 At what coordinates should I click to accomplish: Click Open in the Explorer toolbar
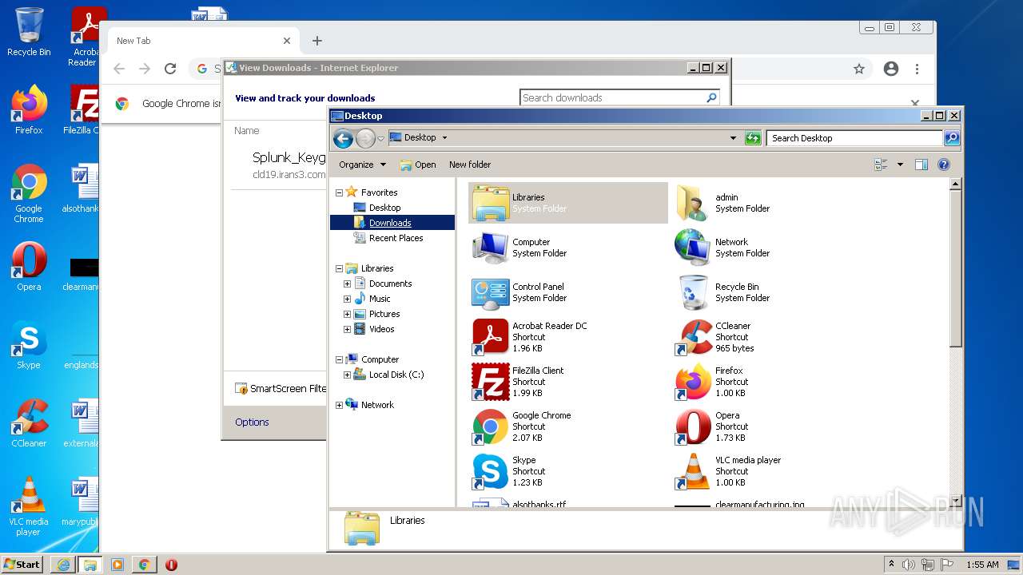(418, 165)
